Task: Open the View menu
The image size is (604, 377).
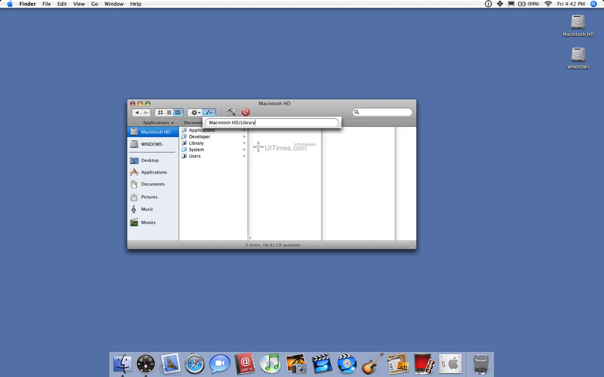Action: point(78,4)
